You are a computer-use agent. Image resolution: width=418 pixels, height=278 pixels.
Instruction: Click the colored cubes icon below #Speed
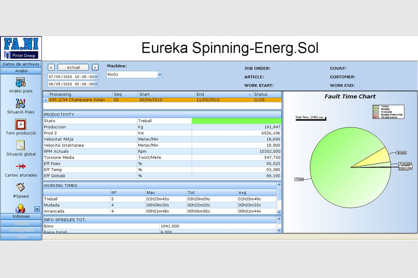coord(20,209)
